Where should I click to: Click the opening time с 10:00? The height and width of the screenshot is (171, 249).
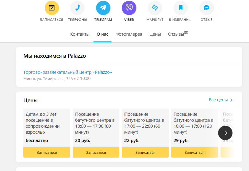[84, 78]
